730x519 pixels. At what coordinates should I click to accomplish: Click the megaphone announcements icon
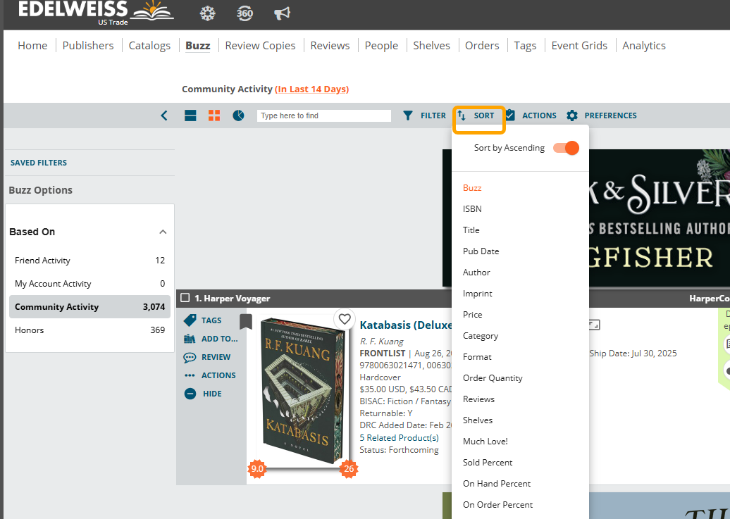click(x=282, y=13)
